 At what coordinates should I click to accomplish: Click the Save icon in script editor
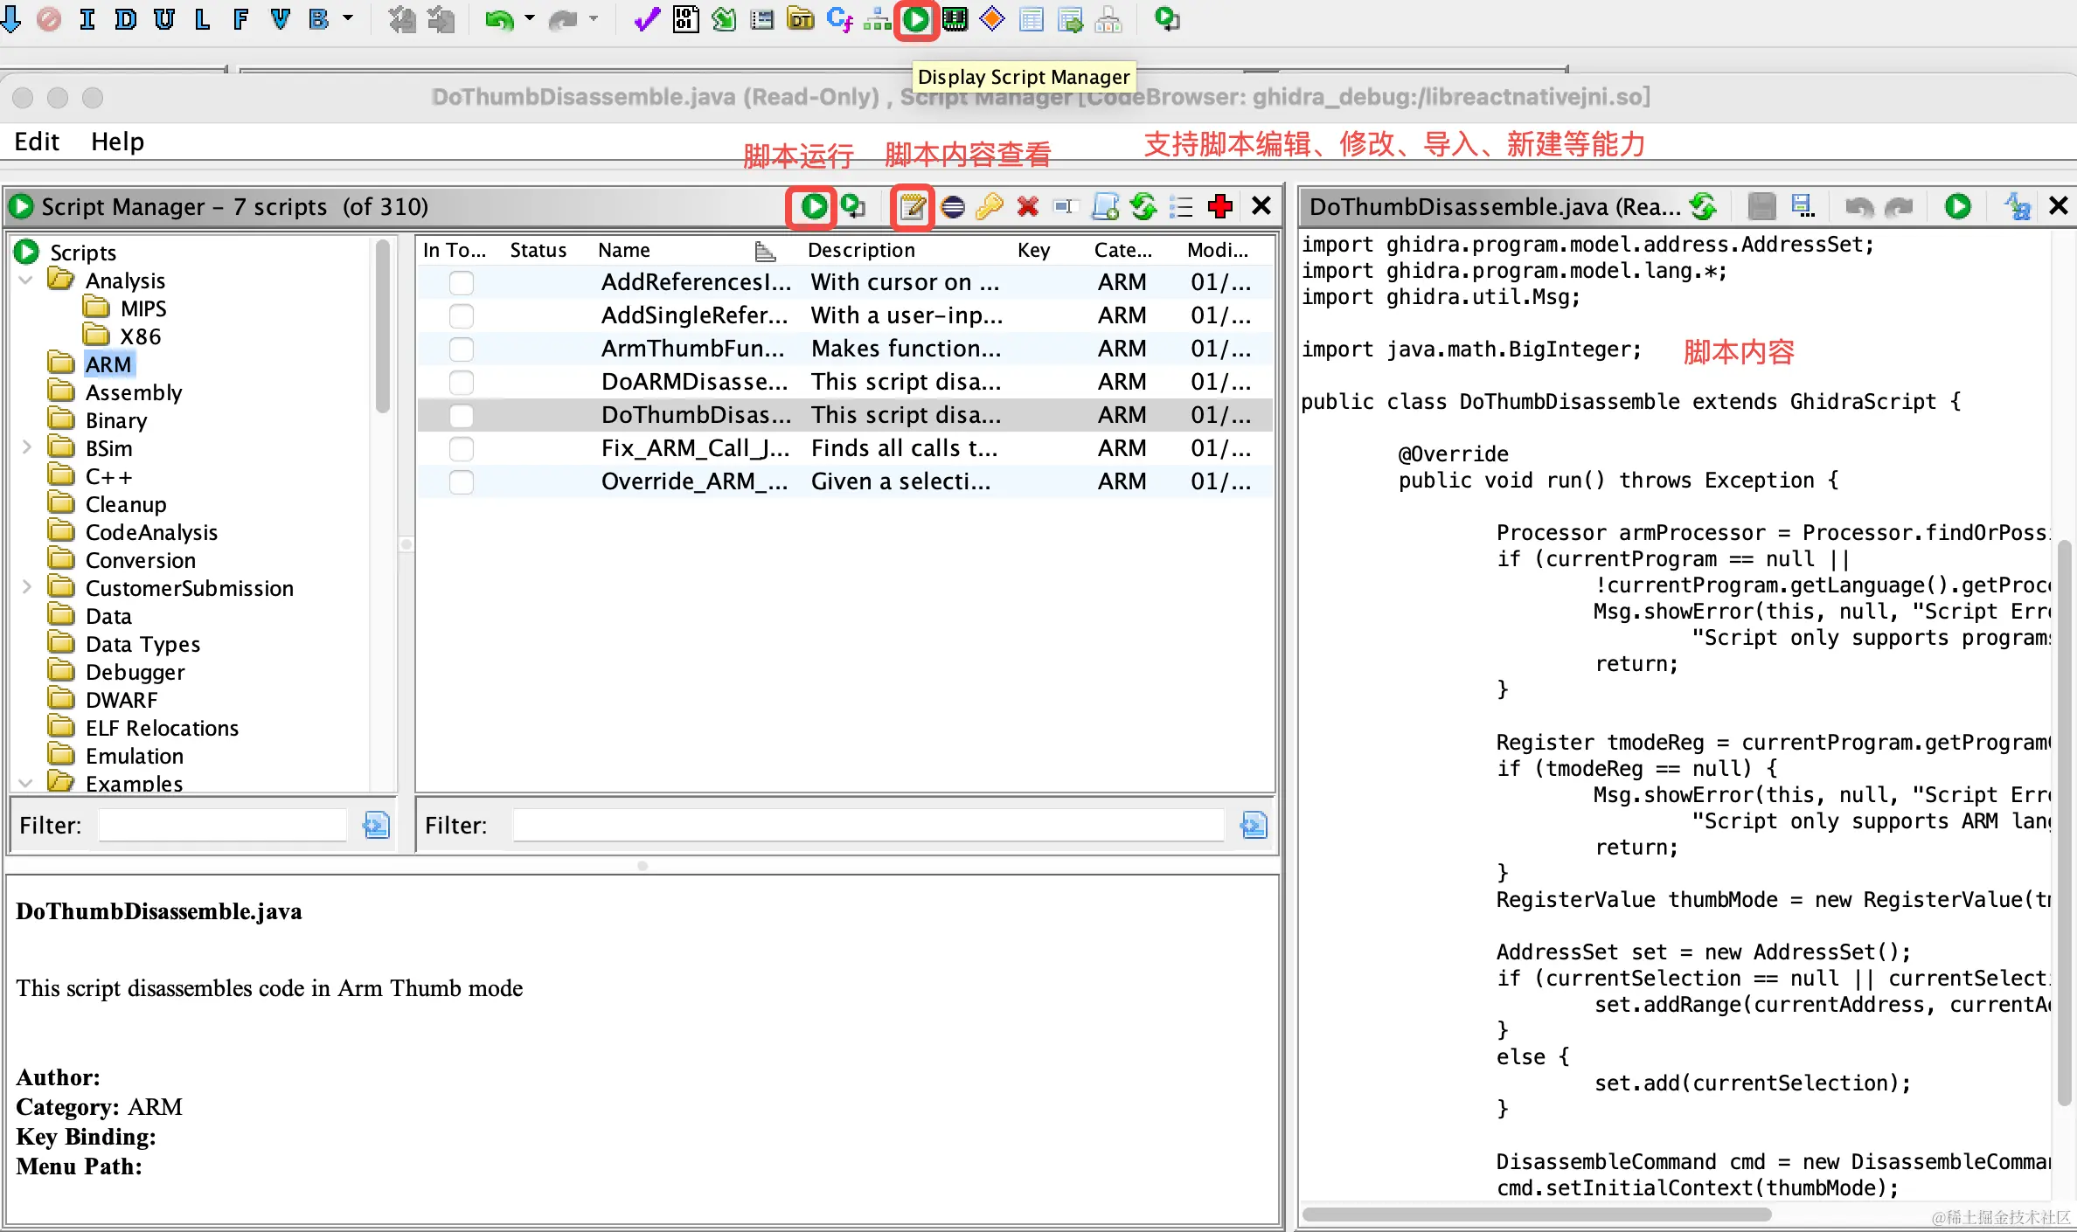click(1762, 207)
